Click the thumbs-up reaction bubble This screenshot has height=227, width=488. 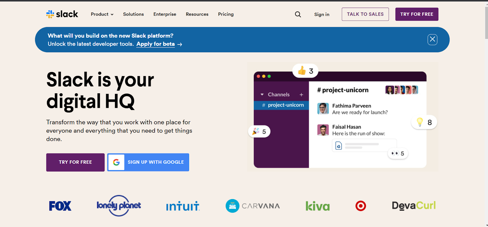[x=305, y=71]
